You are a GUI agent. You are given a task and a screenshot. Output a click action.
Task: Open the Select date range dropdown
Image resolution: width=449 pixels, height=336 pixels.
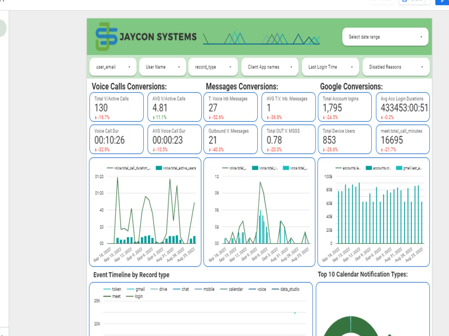(x=385, y=37)
